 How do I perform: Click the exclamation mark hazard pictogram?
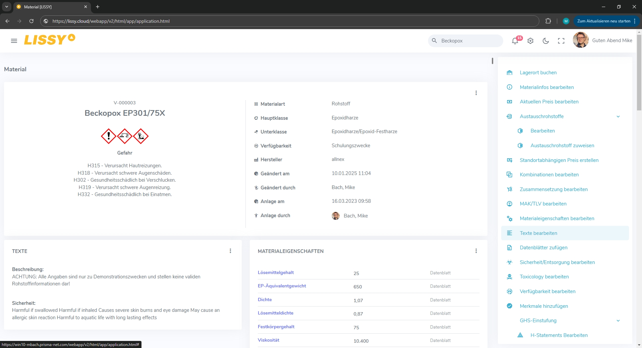coord(109,136)
